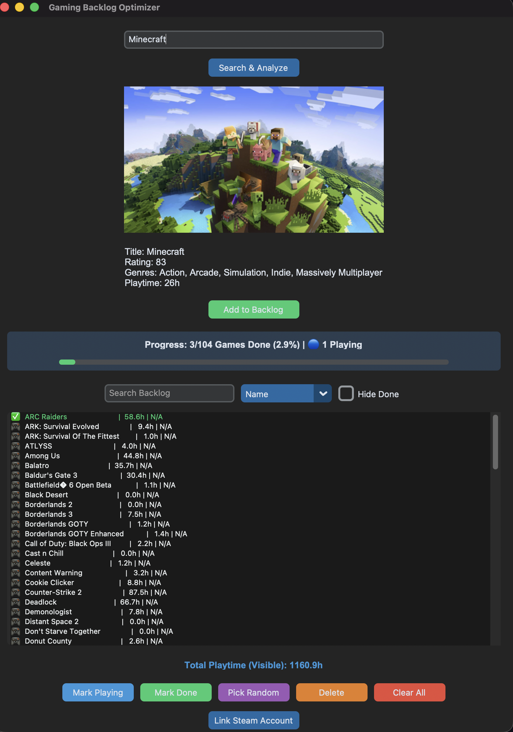
Task: Click the controller icon next to Deadlock
Action: (x=16, y=602)
